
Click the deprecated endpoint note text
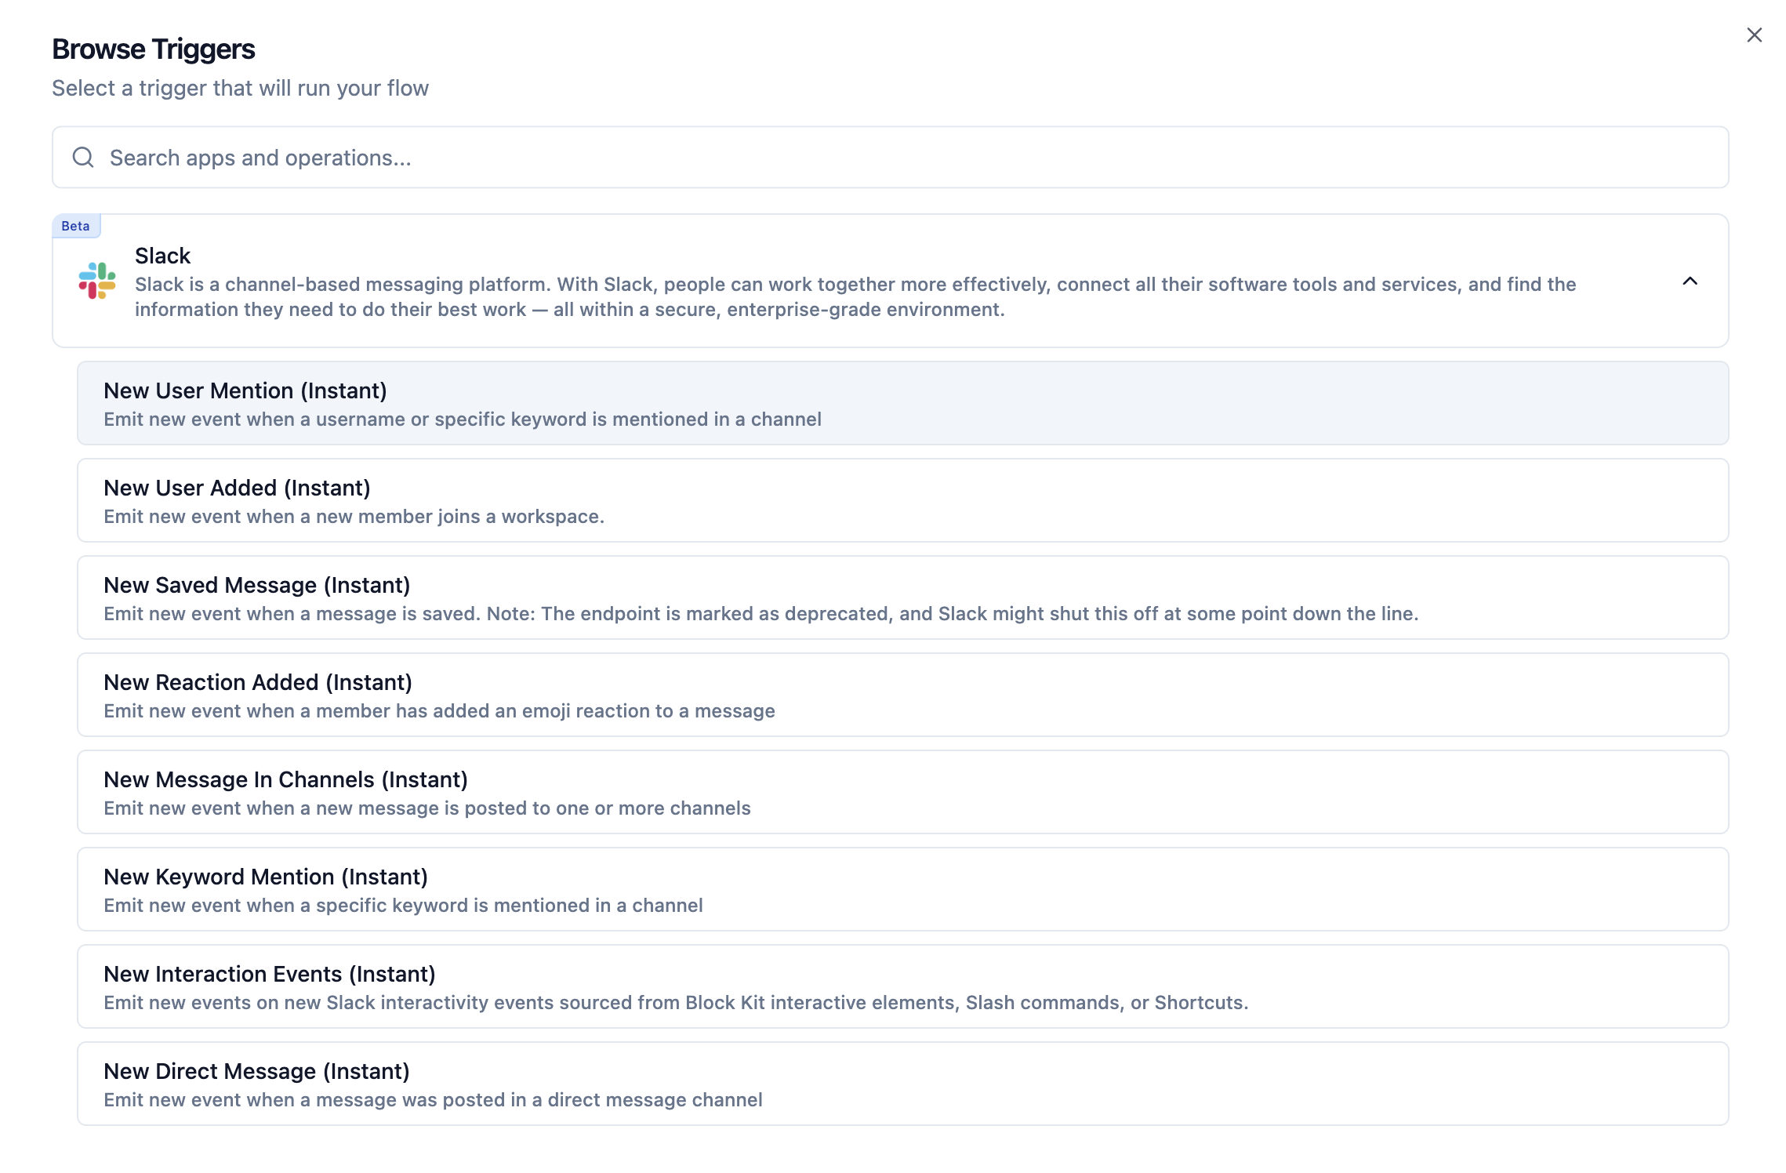[952, 614]
